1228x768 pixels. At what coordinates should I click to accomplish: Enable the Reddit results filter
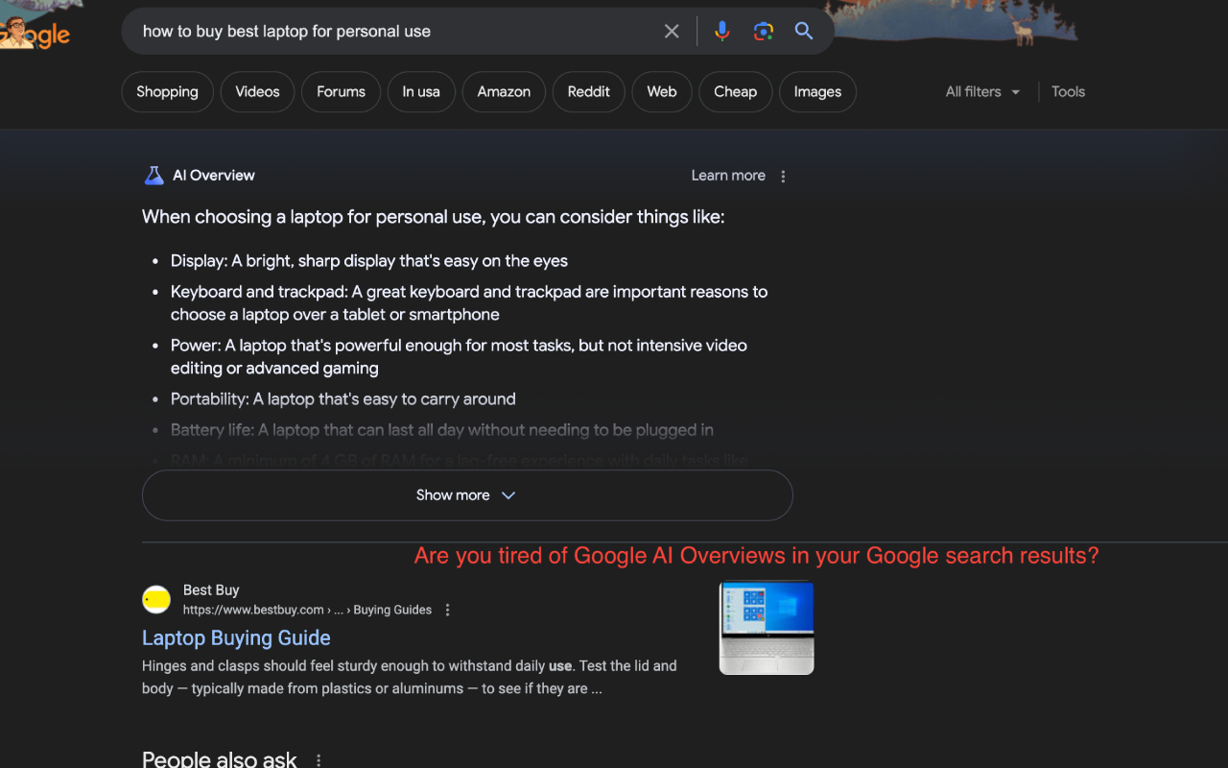(588, 91)
